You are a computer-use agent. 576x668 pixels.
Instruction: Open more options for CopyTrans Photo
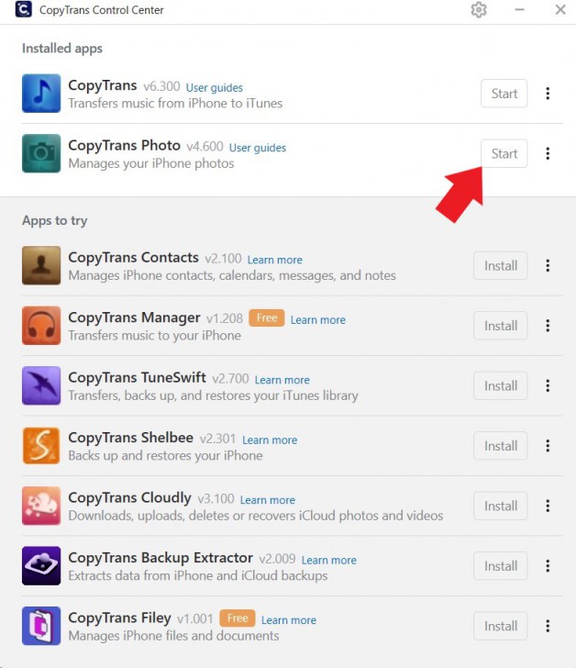click(x=548, y=153)
